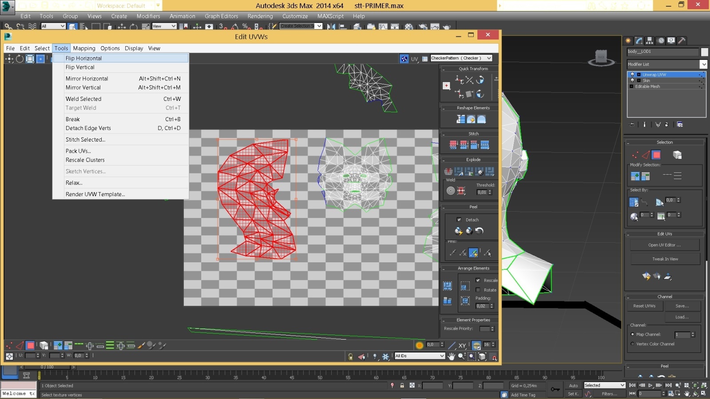The image size is (710, 399).
Task: Click the Load... channel button
Action: click(x=682, y=317)
